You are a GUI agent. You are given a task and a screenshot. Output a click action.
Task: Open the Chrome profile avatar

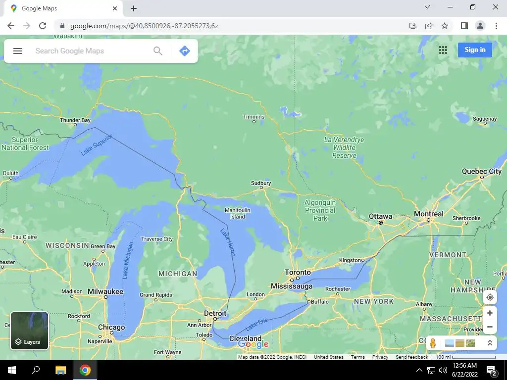[480, 26]
